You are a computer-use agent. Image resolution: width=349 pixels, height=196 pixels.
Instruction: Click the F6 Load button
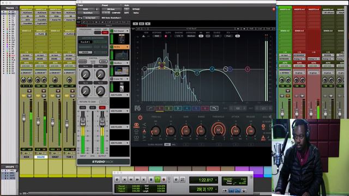click(260, 29)
